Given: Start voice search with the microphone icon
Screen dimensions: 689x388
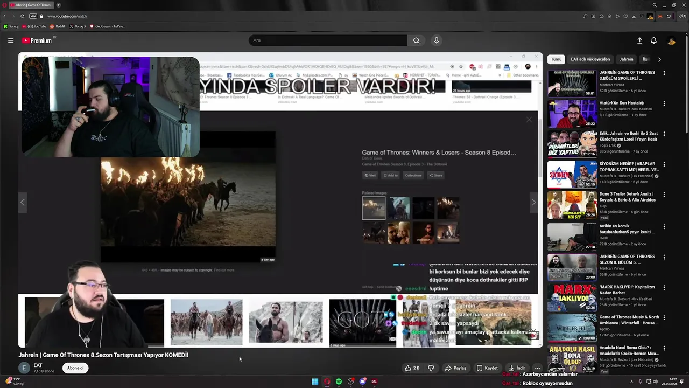Looking at the screenshot, I should click(x=437, y=40).
